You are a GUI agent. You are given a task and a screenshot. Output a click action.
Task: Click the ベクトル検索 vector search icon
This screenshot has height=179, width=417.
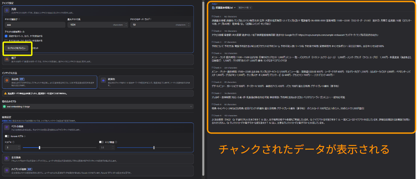coord(7,127)
